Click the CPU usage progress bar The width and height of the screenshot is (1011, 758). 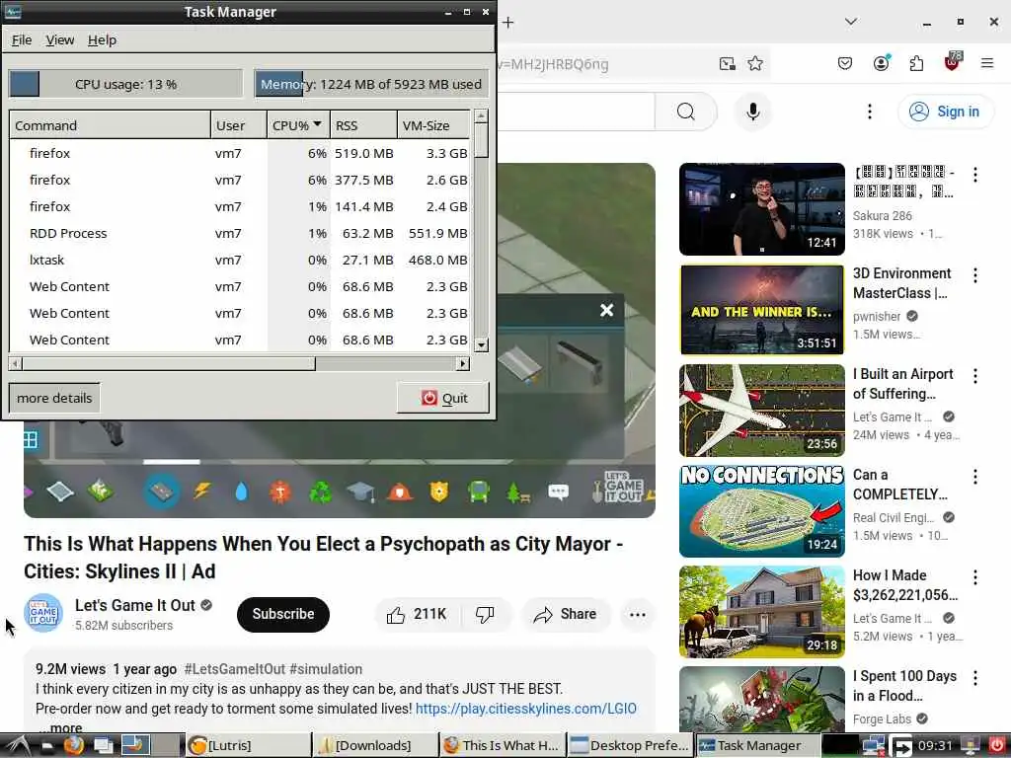click(125, 84)
